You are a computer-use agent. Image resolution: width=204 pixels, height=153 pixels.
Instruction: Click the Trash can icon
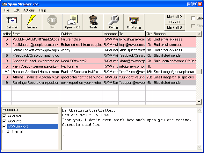coord(93,20)
